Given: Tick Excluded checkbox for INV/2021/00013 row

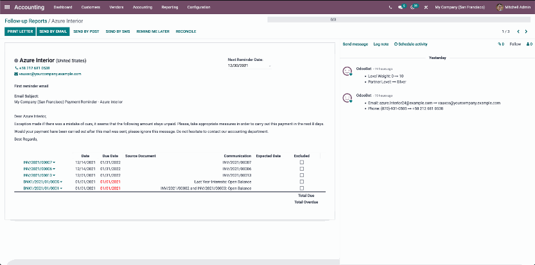Looking at the screenshot, I should click(x=302, y=175).
